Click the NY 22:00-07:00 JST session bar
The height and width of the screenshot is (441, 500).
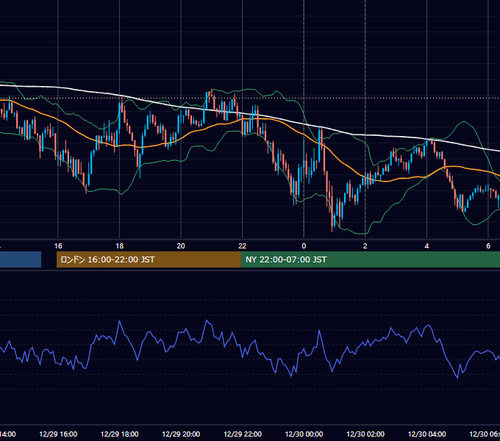click(x=370, y=259)
